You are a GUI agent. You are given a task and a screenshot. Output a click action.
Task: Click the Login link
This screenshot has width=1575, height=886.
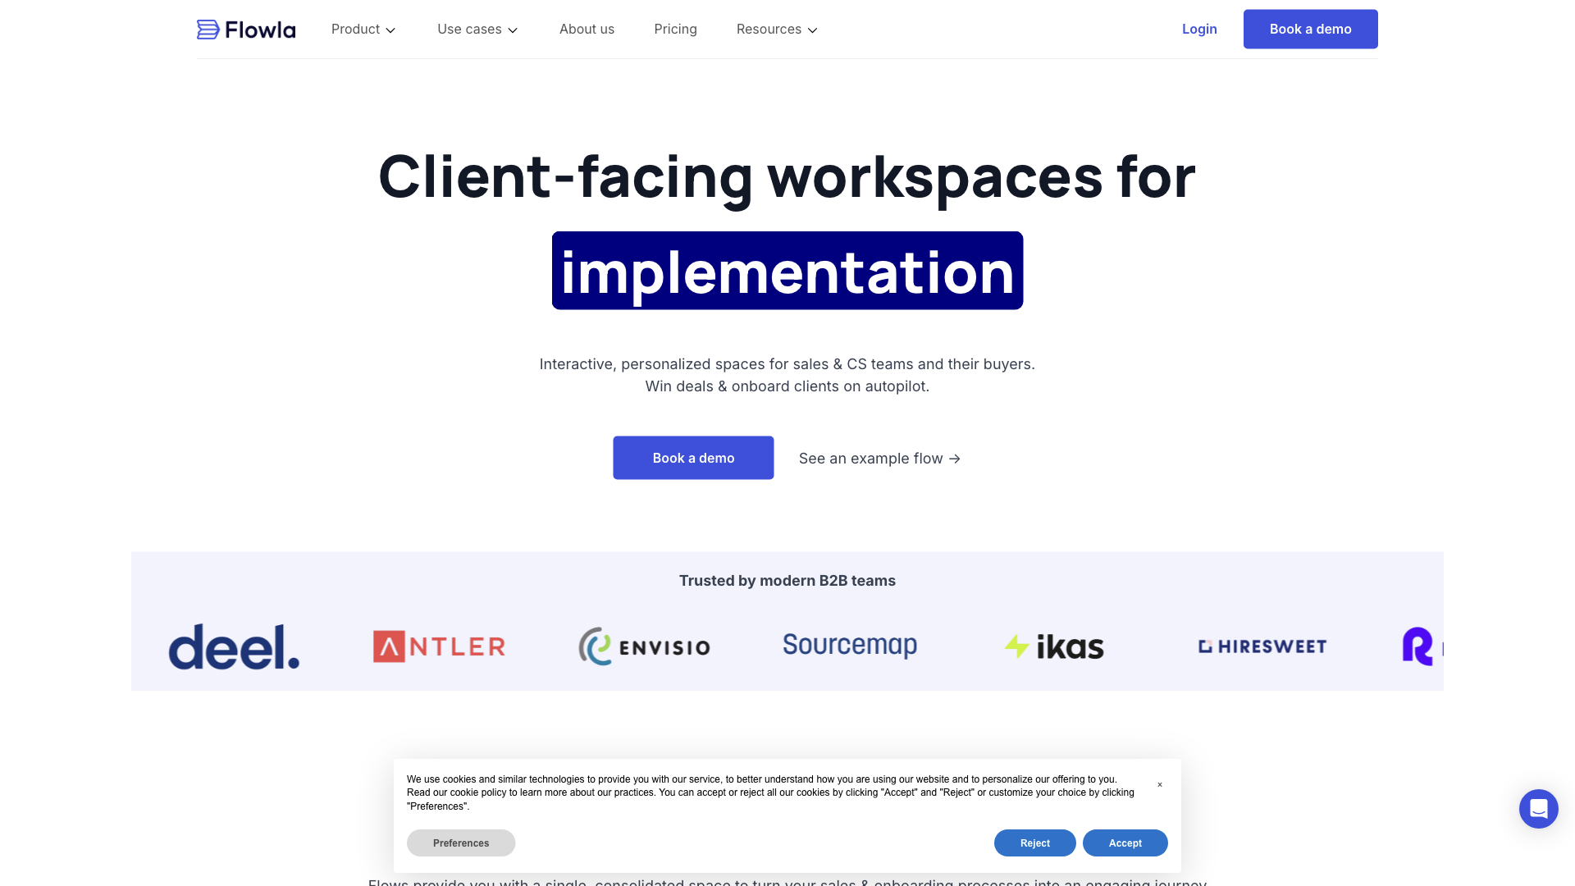coord(1199,29)
